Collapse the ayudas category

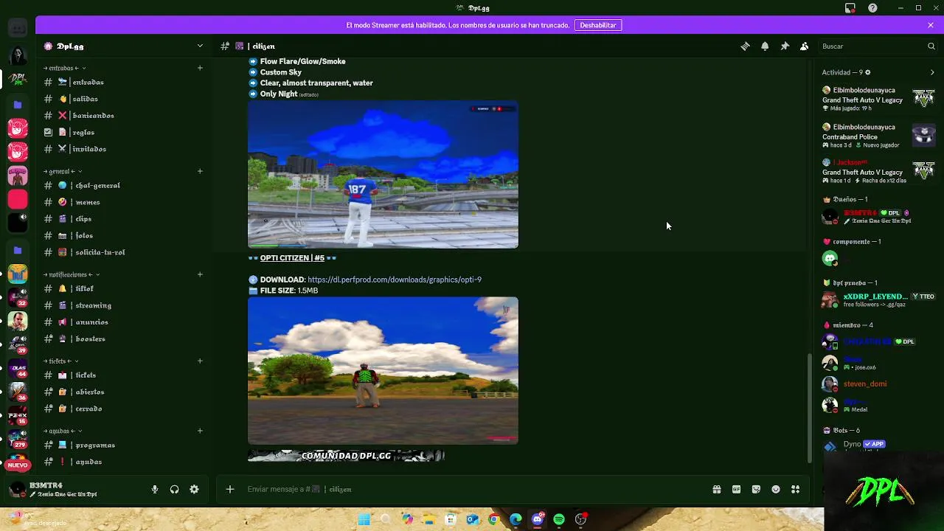pos(62,431)
